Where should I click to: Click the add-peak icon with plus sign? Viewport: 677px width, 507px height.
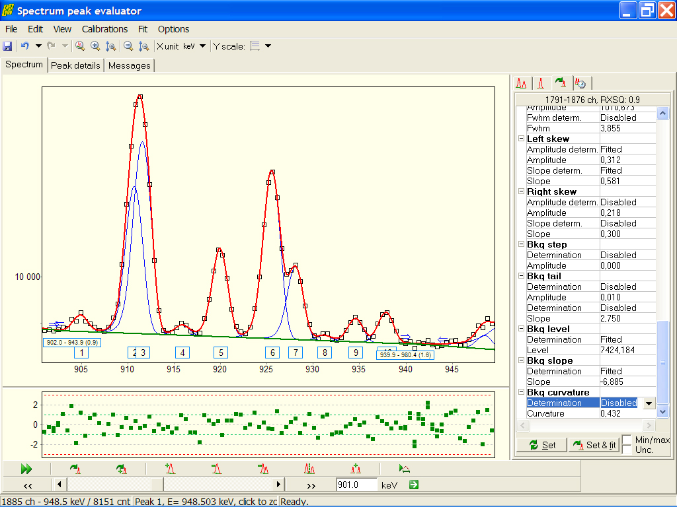coord(170,469)
